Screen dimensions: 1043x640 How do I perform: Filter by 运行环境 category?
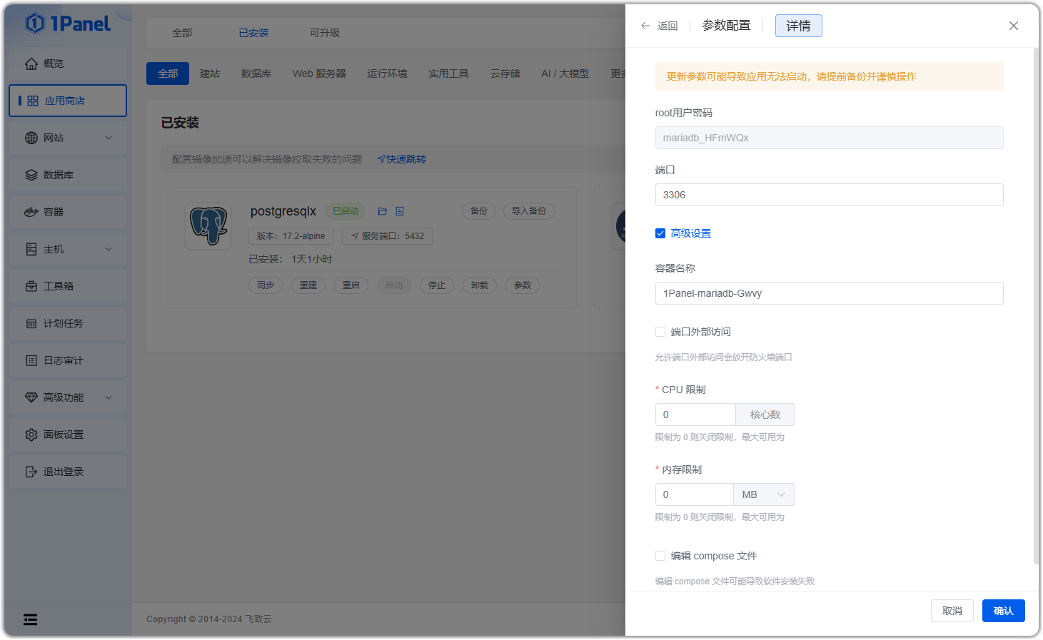pyautogui.click(x=387, y=73)
